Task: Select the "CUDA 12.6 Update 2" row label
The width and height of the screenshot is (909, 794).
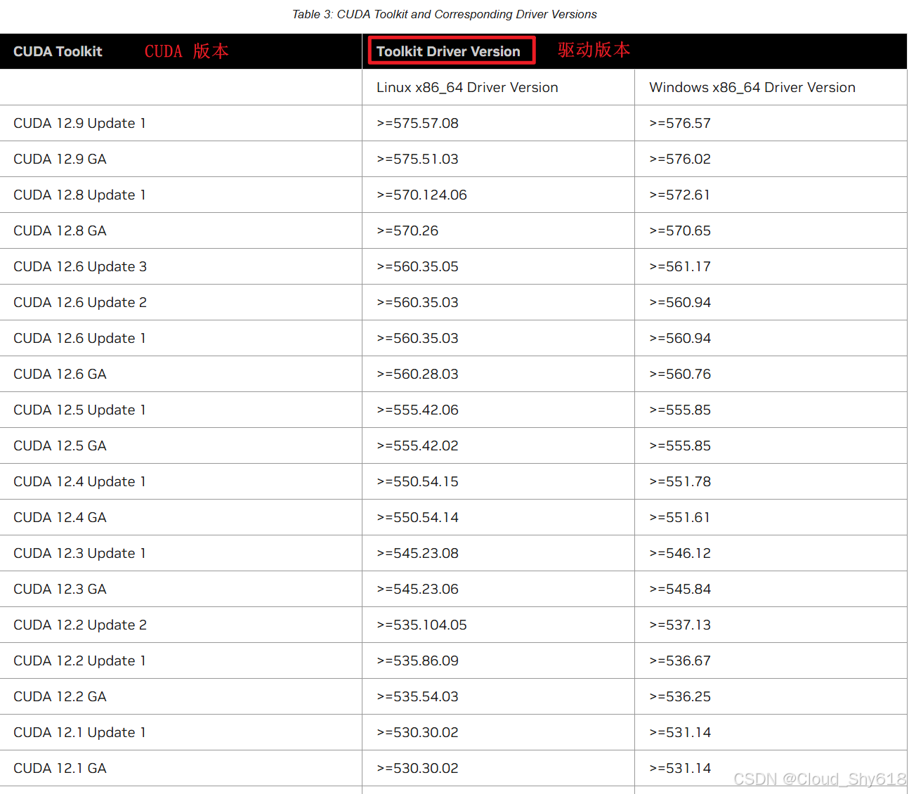Action: 80,302
